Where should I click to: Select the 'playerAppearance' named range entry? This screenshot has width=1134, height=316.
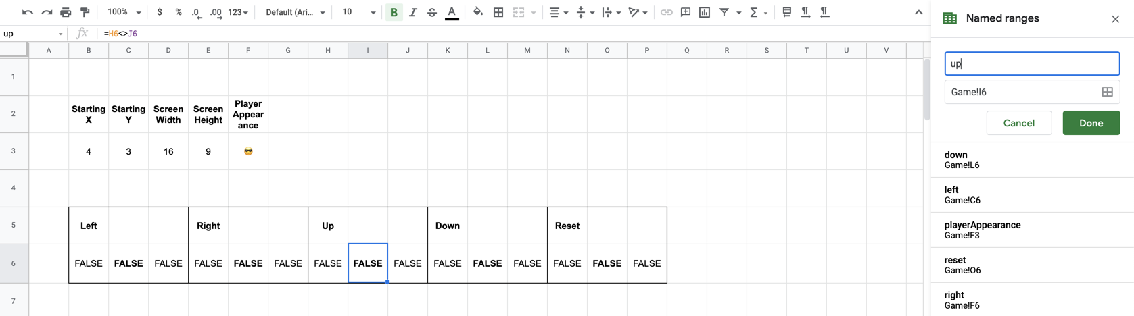[x=1033, y=230]
